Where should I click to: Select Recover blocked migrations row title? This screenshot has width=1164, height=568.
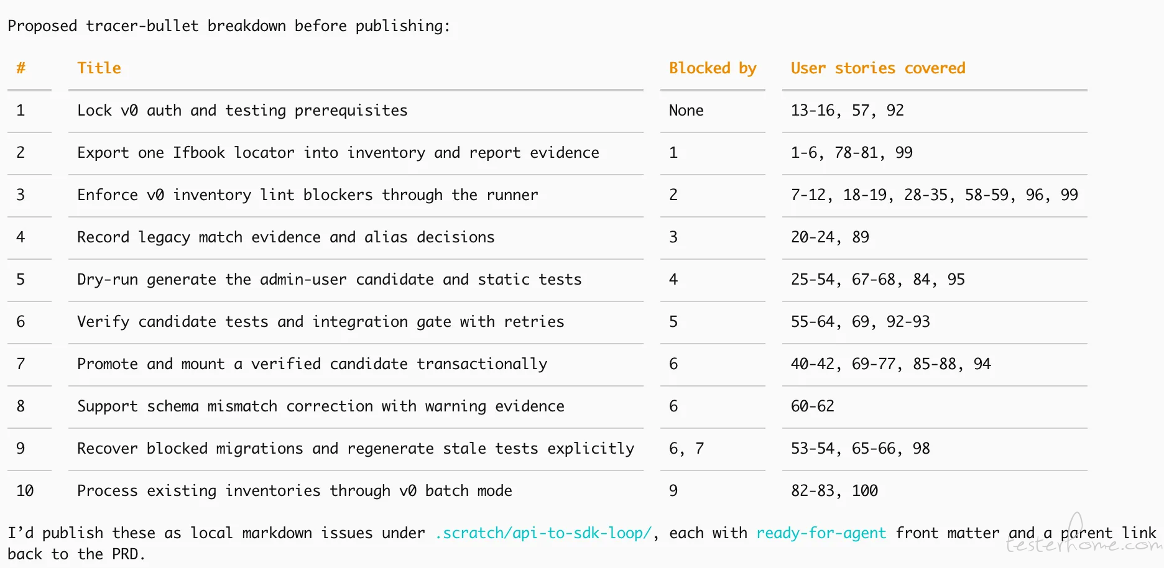[356, 449]
